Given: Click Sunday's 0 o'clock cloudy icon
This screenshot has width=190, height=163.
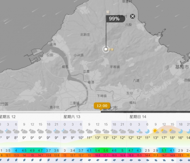Looking at the screenshot, I should point(131,131).
